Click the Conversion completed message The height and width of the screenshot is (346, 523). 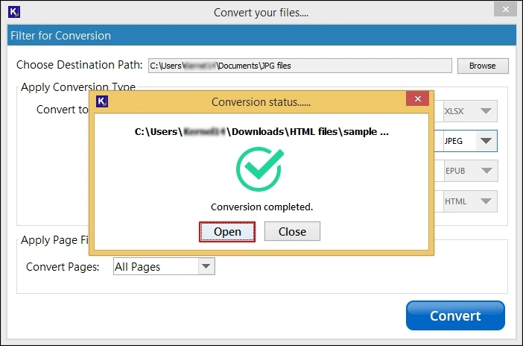(x=261, y=207)
